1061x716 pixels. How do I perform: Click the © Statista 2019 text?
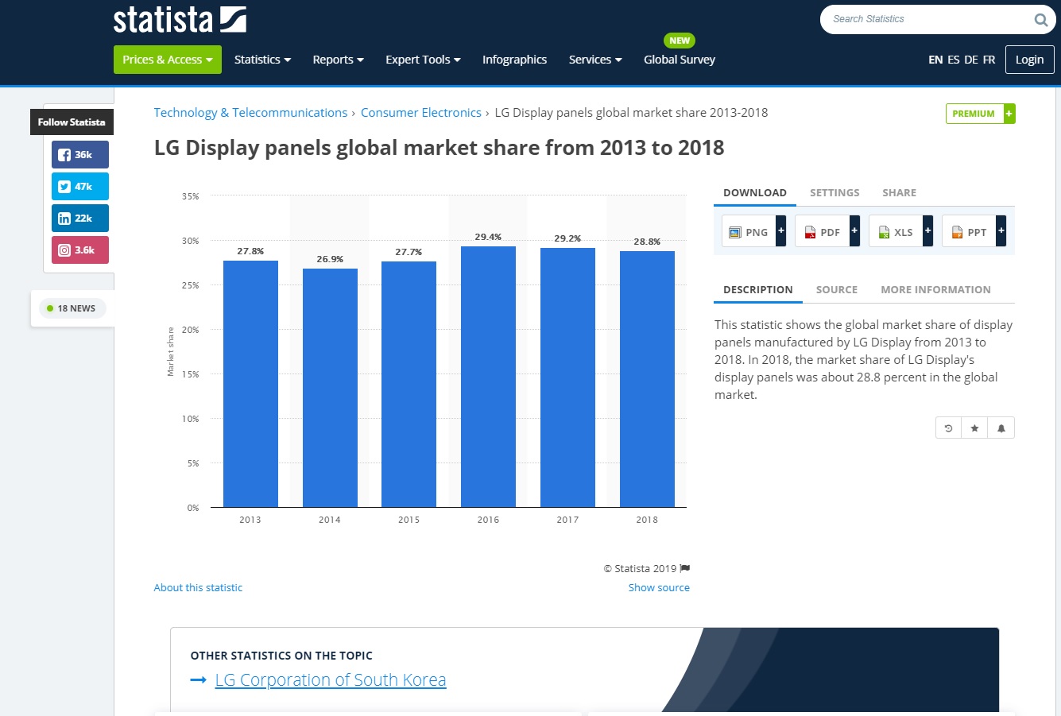640,569
